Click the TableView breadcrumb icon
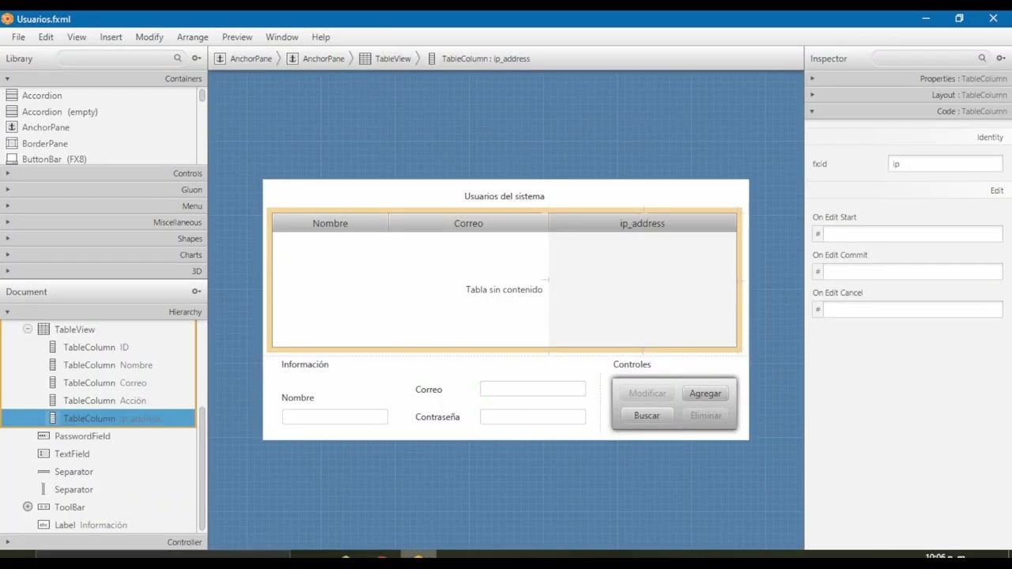 pyautogui.click(x=364, y=58)
